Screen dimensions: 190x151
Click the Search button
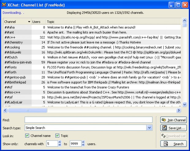click(173, 144)
